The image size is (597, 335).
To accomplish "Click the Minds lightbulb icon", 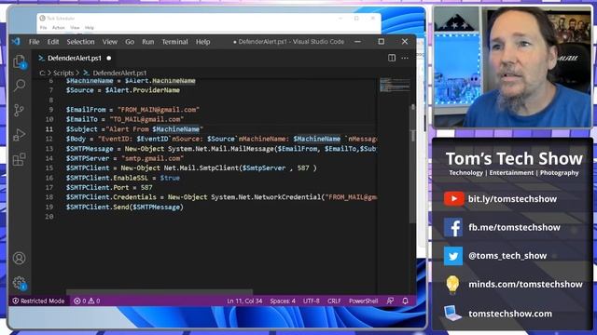I will pyautogui.click(x=452, y=285).
